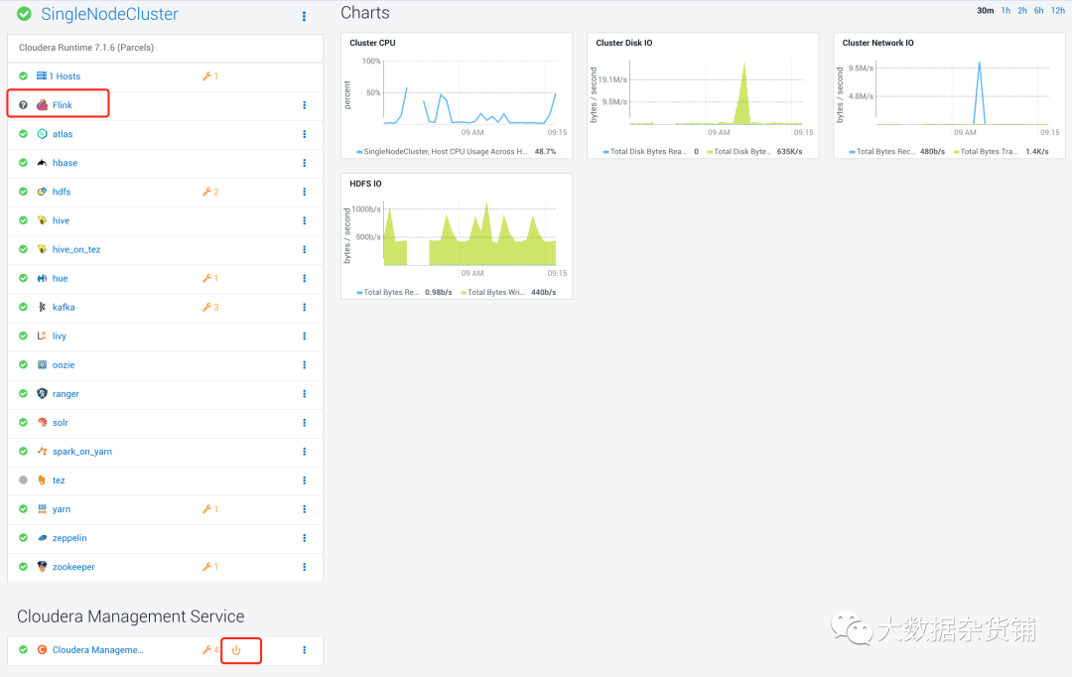1072x677 pixels.
Task: Click the hive green health status icon
Action: [23, 221]
